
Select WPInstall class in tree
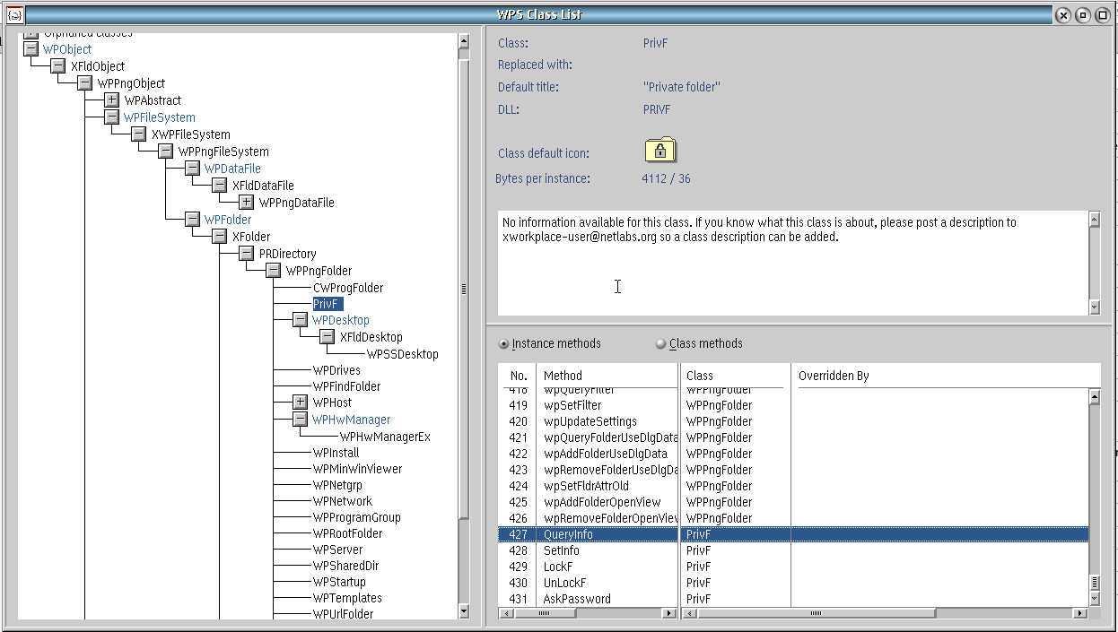(x=336, y=453)
